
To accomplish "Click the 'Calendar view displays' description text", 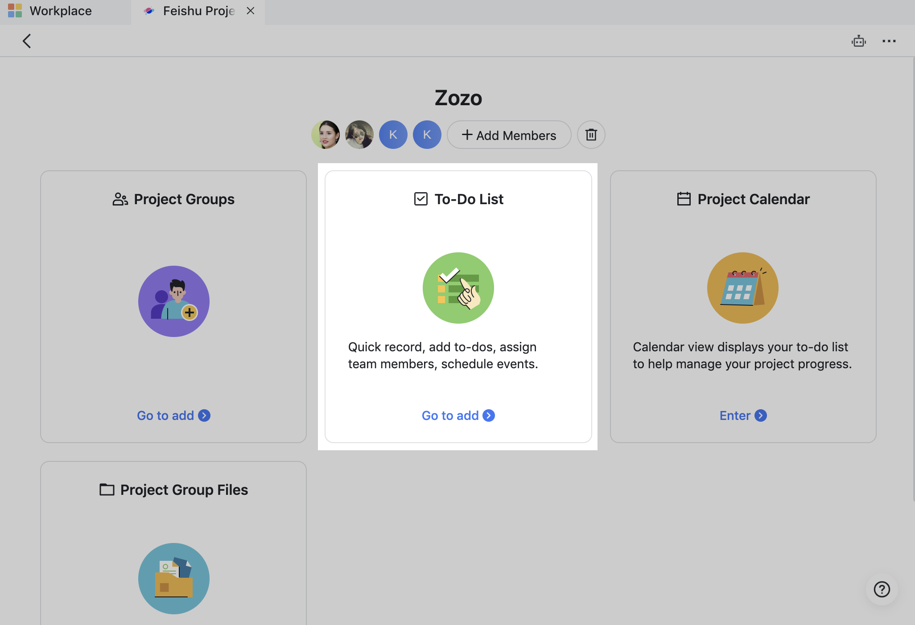I will [x=742, y=355].
